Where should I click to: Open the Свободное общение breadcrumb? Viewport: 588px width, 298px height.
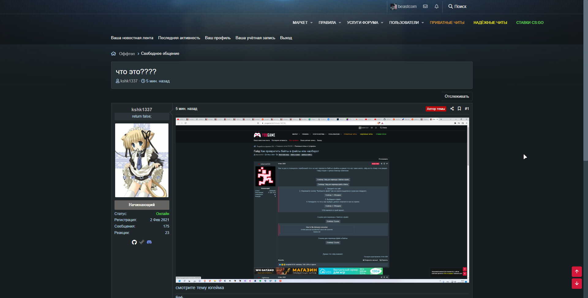pyautogui.click(x=160, y=54)
